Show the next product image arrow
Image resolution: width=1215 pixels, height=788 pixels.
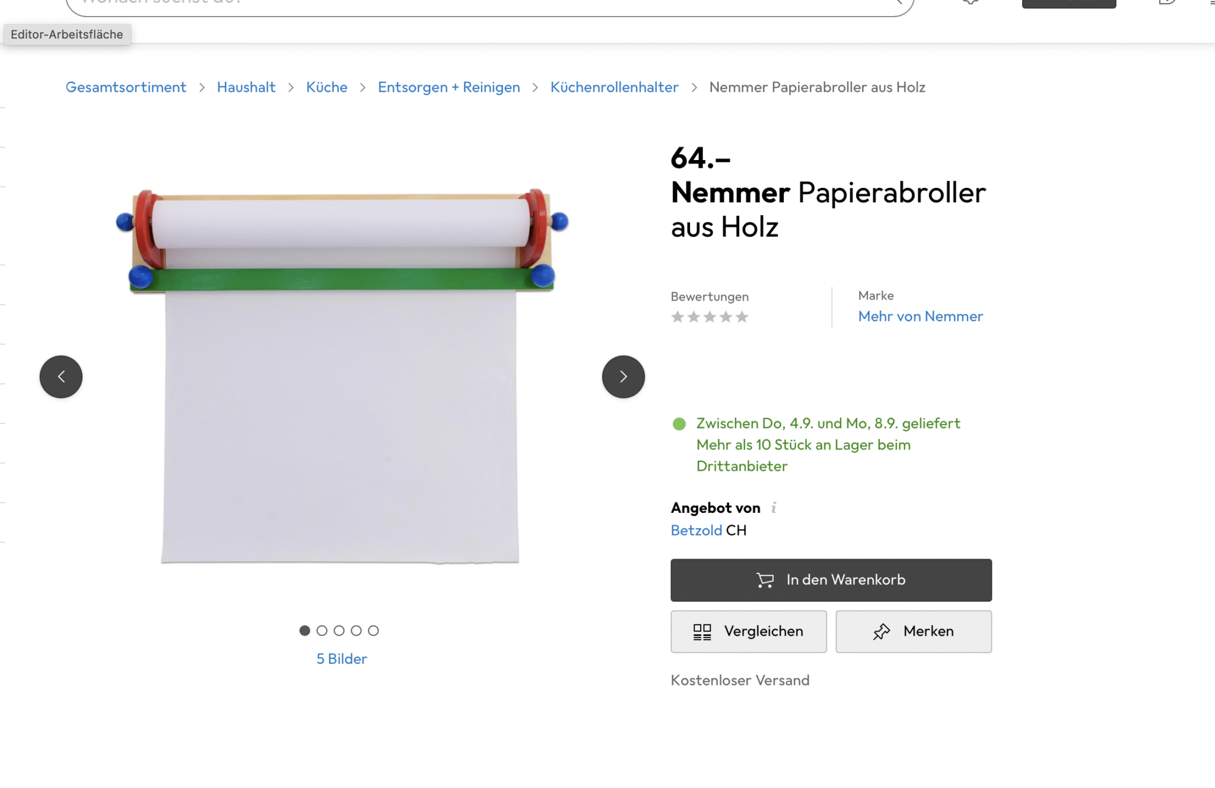click(x=623, y=377)
